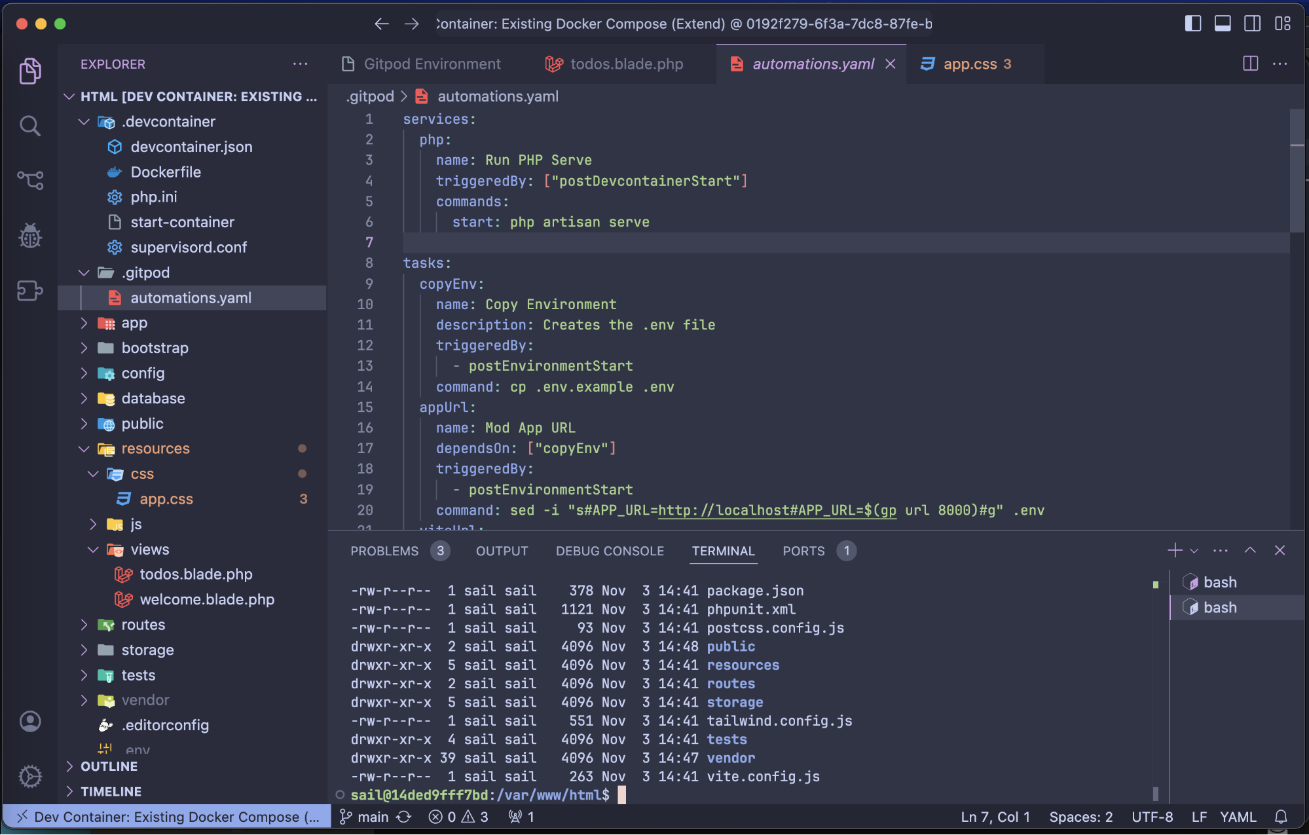Image resolution: width=1309 pixels, height=835 pixels.
Task: Open the terminal launch profile dropdown
Action: pyautogui.click(x=1194, y=551)
